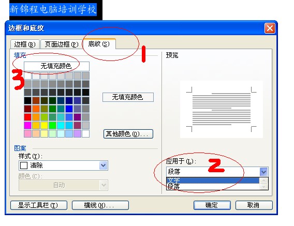Select the 底纹(S) tab

99,44
